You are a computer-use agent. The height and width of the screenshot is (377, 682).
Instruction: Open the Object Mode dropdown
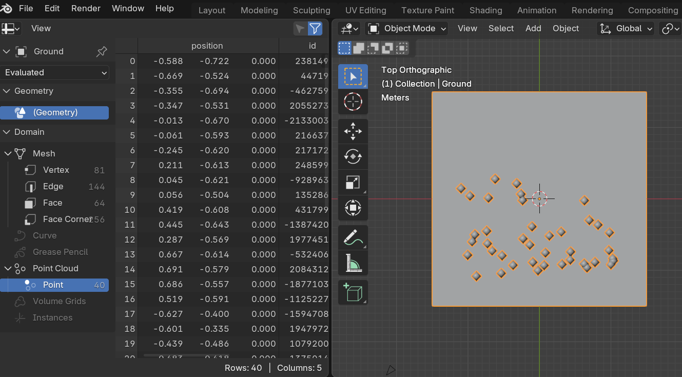point(408,29)
